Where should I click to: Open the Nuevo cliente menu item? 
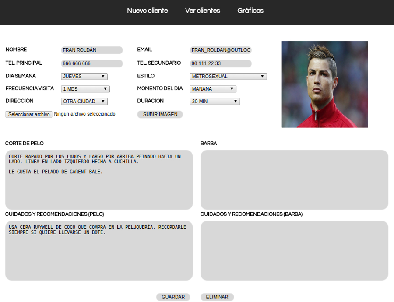[x=147, y=11]
